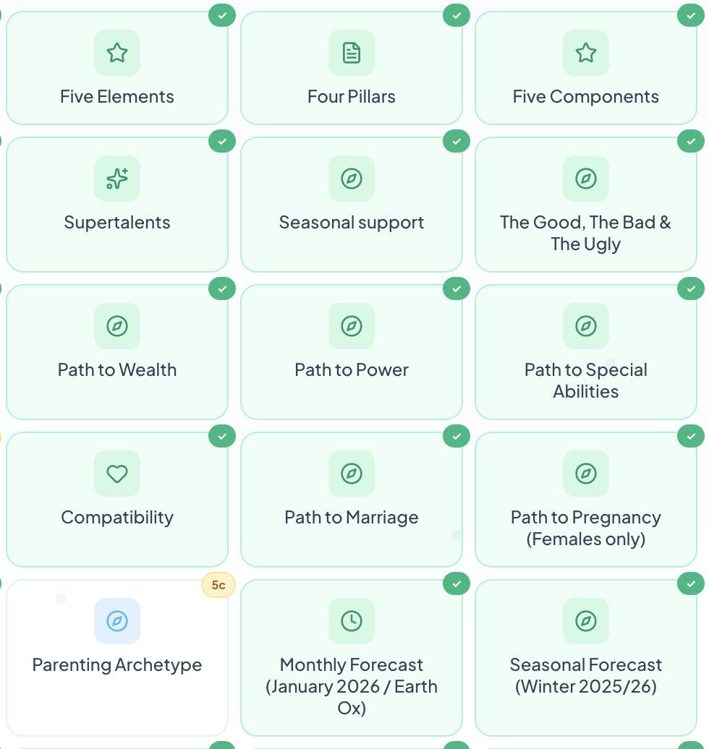
Task: Toggle the checkmark badge on Five Elements
Action: tap(222, 15)
